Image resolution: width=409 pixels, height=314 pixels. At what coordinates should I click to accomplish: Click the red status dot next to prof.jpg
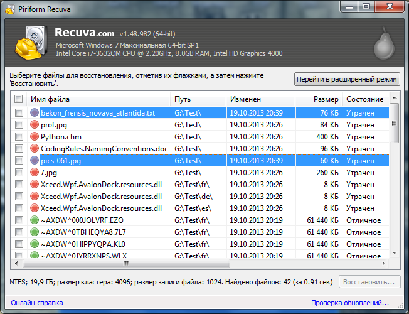pyautogui.click(x=35, y=124)
